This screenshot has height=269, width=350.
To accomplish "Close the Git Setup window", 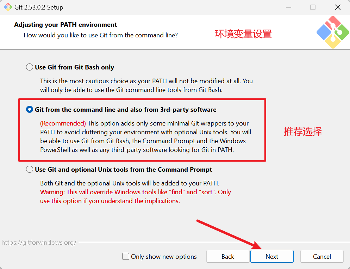I will click(338, 7).
